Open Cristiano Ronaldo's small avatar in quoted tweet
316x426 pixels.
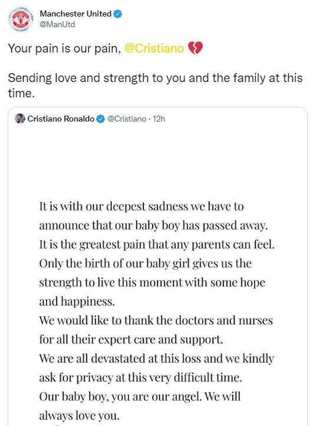point(20,119)
